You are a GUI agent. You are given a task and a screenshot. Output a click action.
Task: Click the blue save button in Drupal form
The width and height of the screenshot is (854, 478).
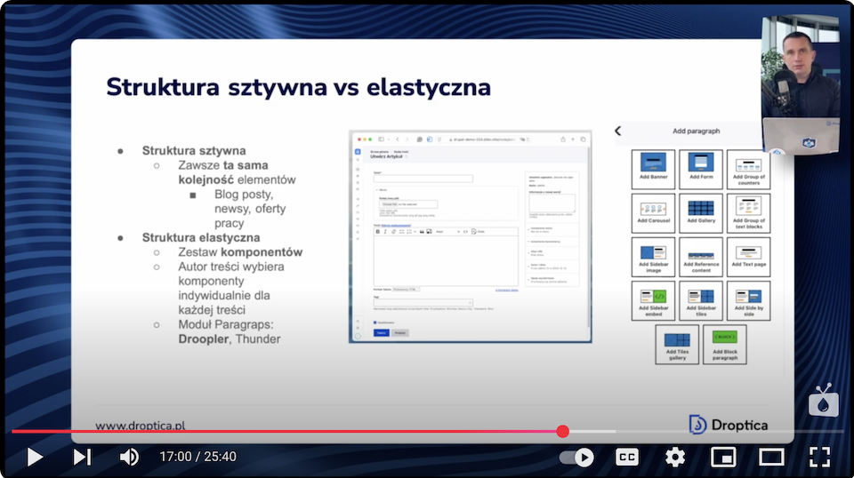[x=382, y=333]
